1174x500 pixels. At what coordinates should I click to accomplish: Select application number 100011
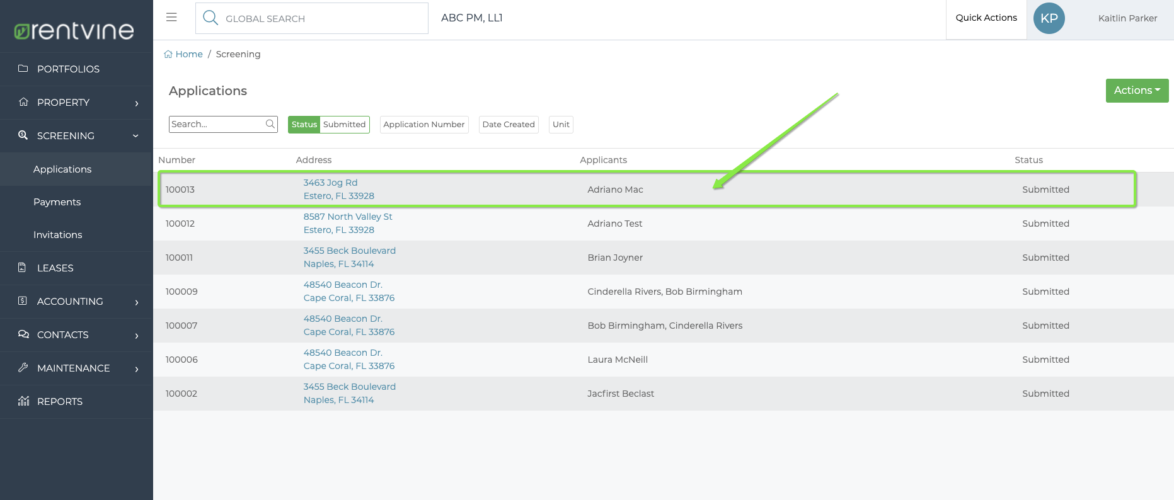click(179, 258)
